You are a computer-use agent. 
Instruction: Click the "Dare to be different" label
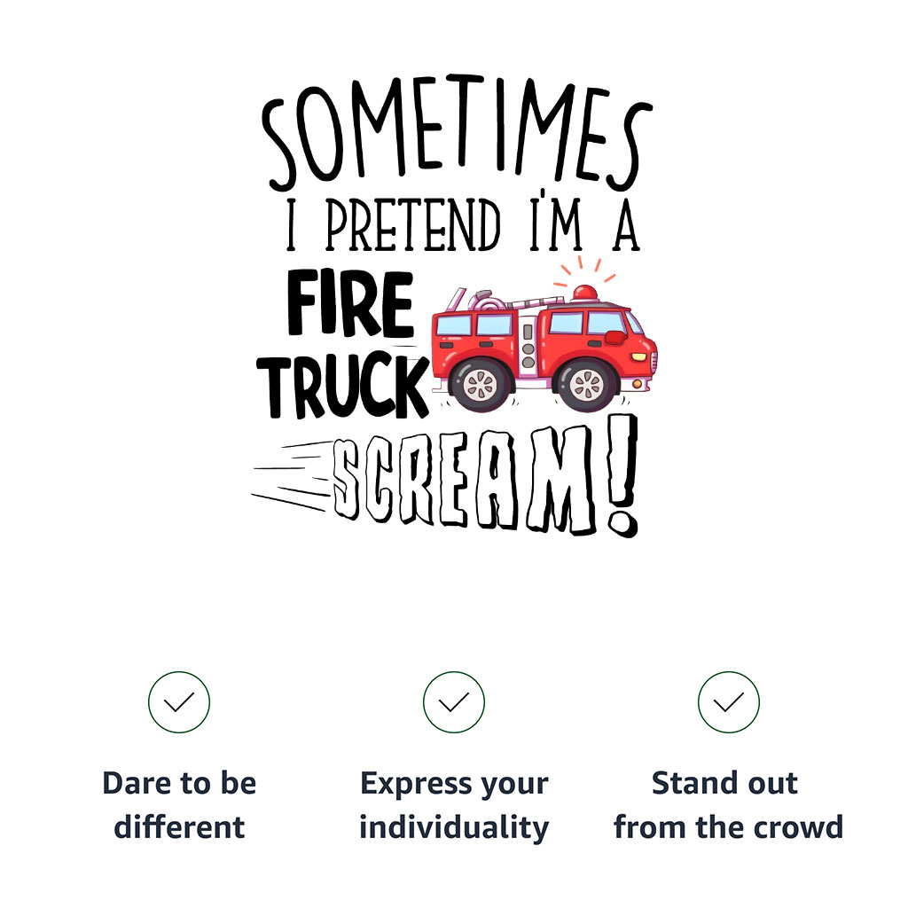point(179,805)
